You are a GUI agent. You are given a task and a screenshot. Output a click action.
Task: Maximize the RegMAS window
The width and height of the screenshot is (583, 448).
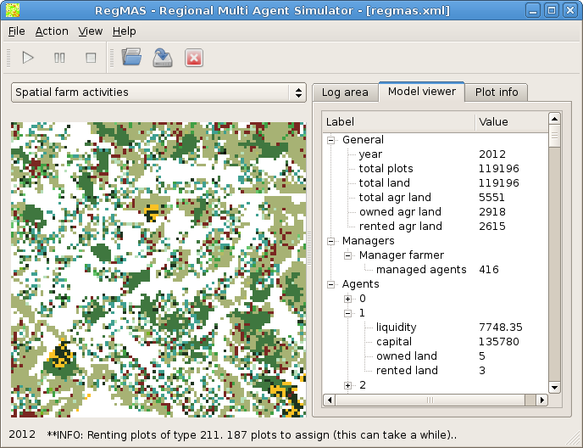552,10
